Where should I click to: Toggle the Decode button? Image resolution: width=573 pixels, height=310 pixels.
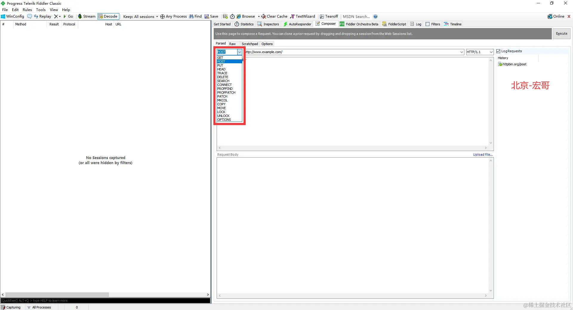108,16
